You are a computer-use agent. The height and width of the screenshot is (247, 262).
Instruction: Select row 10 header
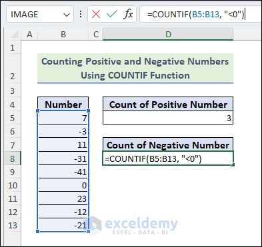click(13, 185)
